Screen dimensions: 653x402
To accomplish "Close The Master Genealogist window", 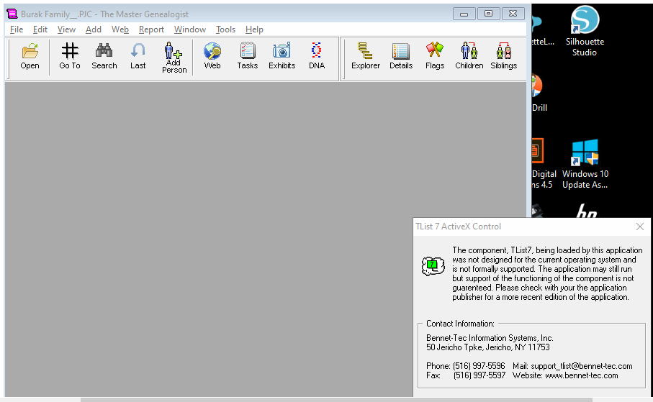I will coord(513,14).
